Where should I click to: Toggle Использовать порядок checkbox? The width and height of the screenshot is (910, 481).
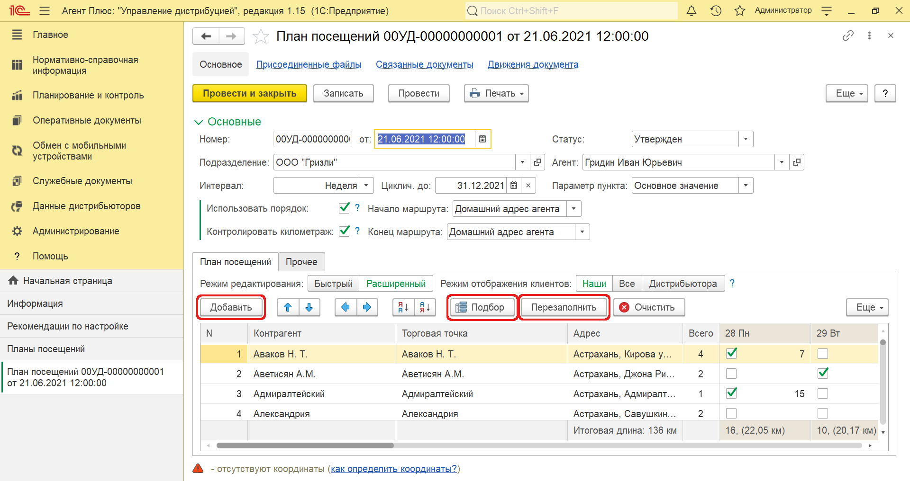(x=345, y=208)
